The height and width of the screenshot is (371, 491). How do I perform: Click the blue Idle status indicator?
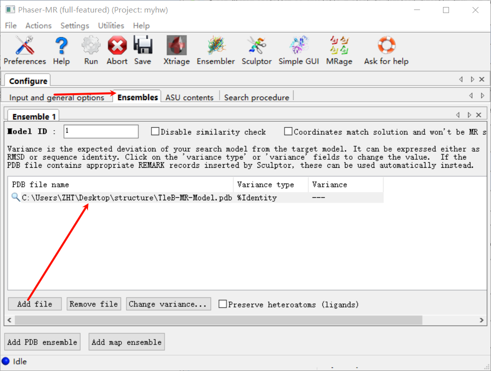pyautogui.click(x=5, y=361)
